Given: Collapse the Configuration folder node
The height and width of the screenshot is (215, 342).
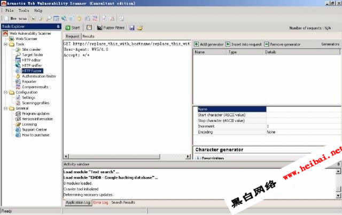Looking at the screenshot, I should [x=5, y=93].
